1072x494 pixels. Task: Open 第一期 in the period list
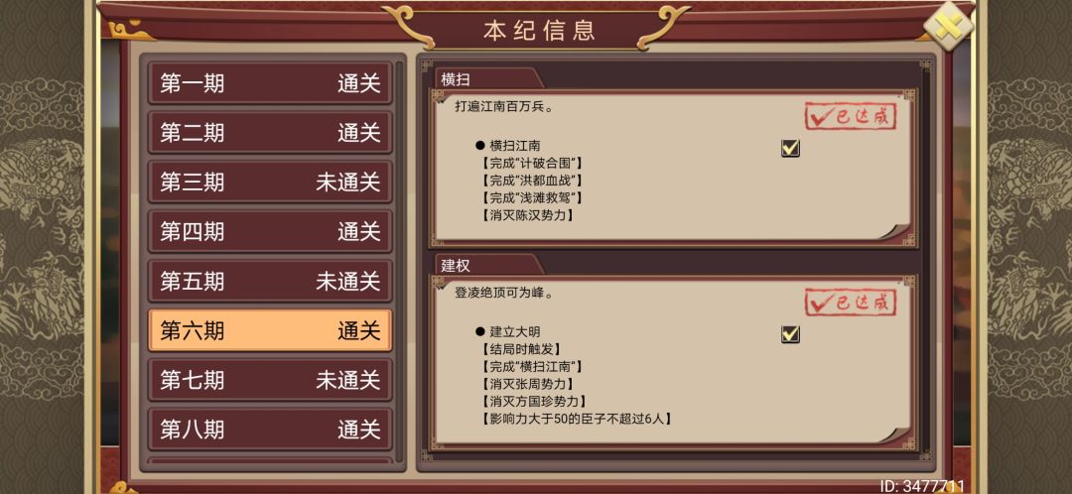click(x=270, y=83)
